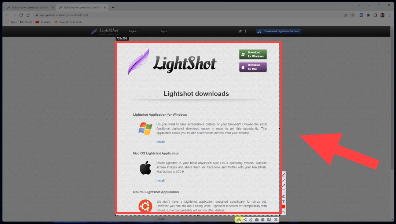Open the Extensions puzzle menu
The image size is (396, 224).
368,15
